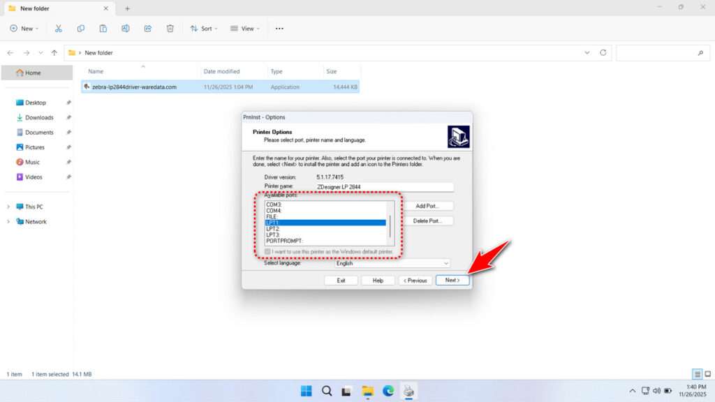Switch to the Home sidebar item
The height and width of the screenshot is (402, 715).
32,72
